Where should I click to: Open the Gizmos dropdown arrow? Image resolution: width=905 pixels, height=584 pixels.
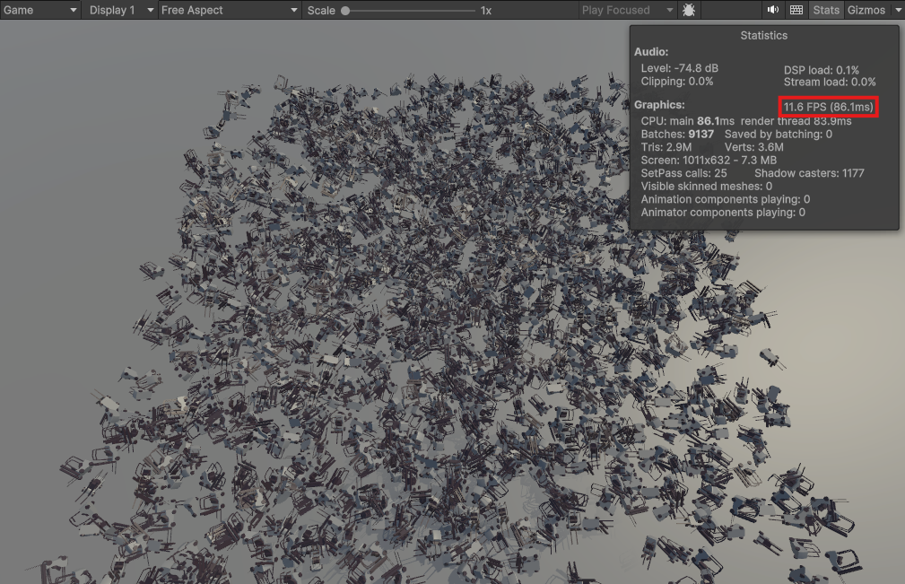point(898,10)
